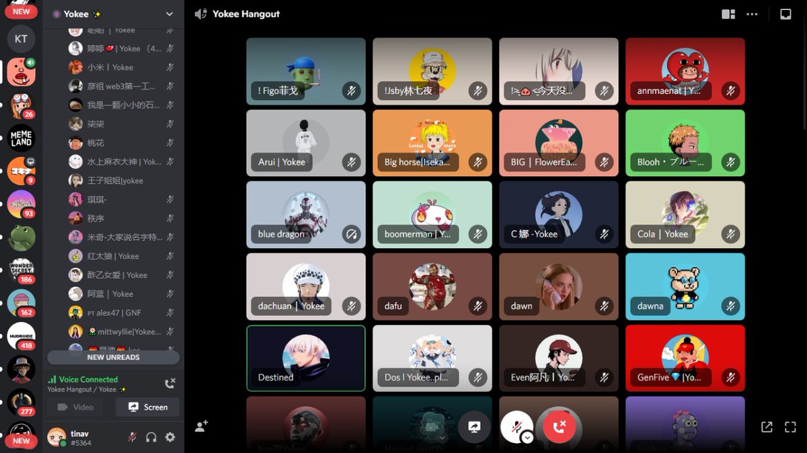The height and width of the screenshot is (453, 807).
Task: Open the MEME LAND server
Action: point(21,138)
